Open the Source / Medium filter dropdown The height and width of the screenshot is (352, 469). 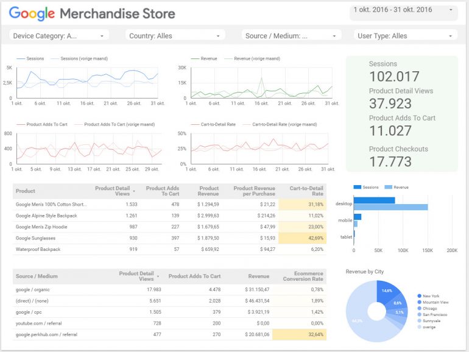291,35
